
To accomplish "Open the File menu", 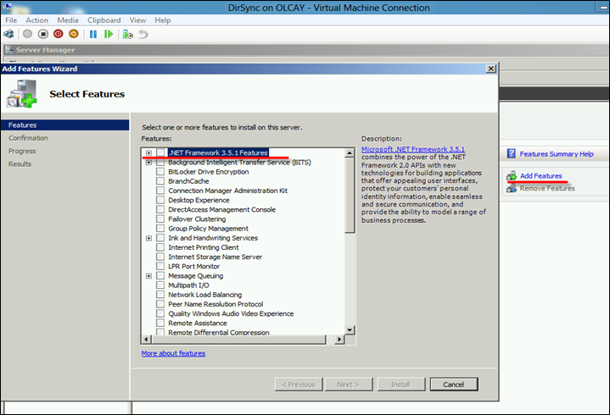I will coord(11,20).
